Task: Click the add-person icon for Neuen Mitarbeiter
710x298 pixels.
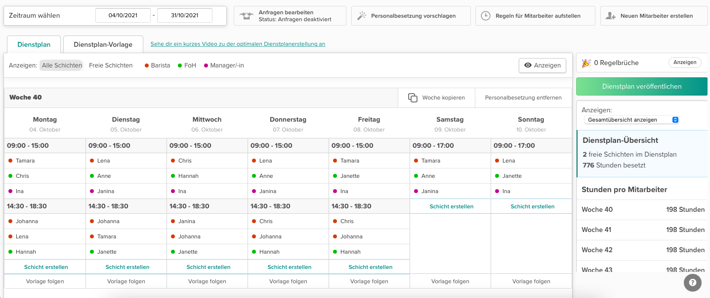Action: [611, 16]
